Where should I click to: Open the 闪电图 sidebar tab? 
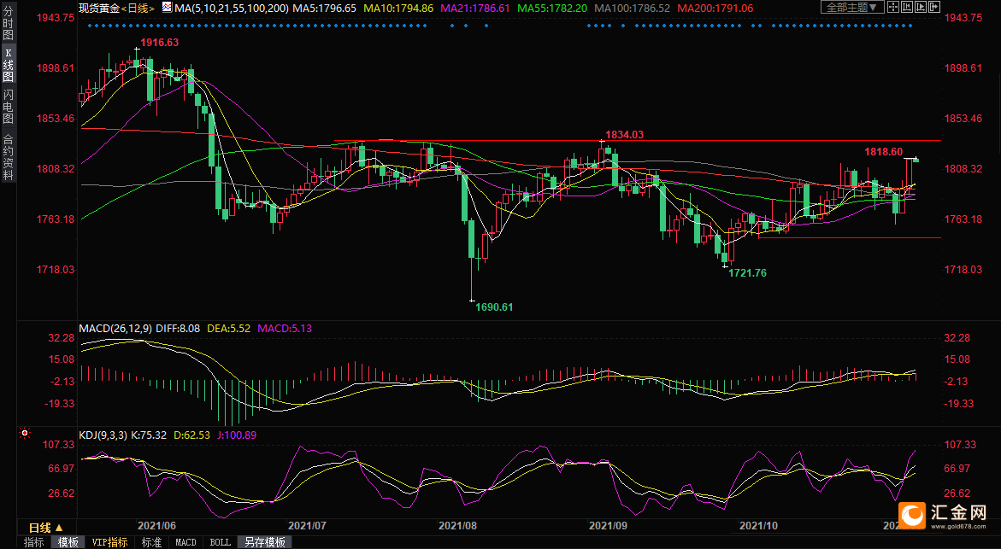click(9, 107)
